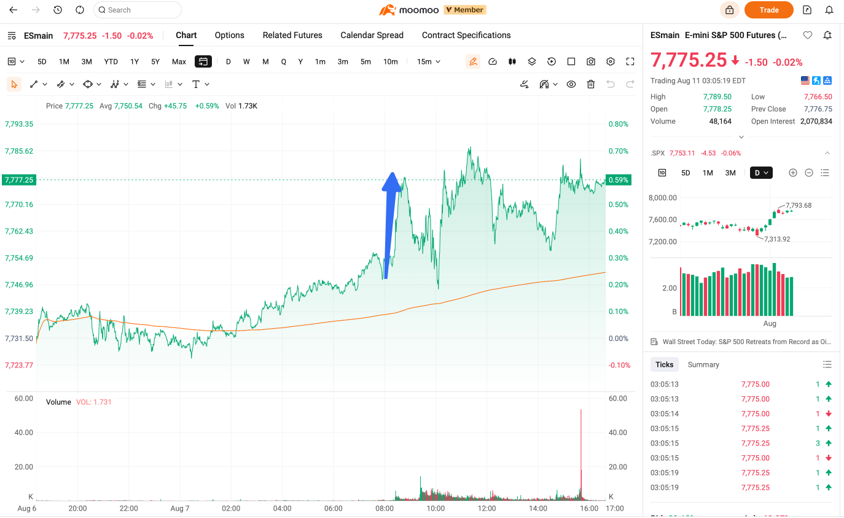844x518 pixels.
Task: Open the .SPX mini chart list icon
Action: pyautogui.click(x=825, y=173)
